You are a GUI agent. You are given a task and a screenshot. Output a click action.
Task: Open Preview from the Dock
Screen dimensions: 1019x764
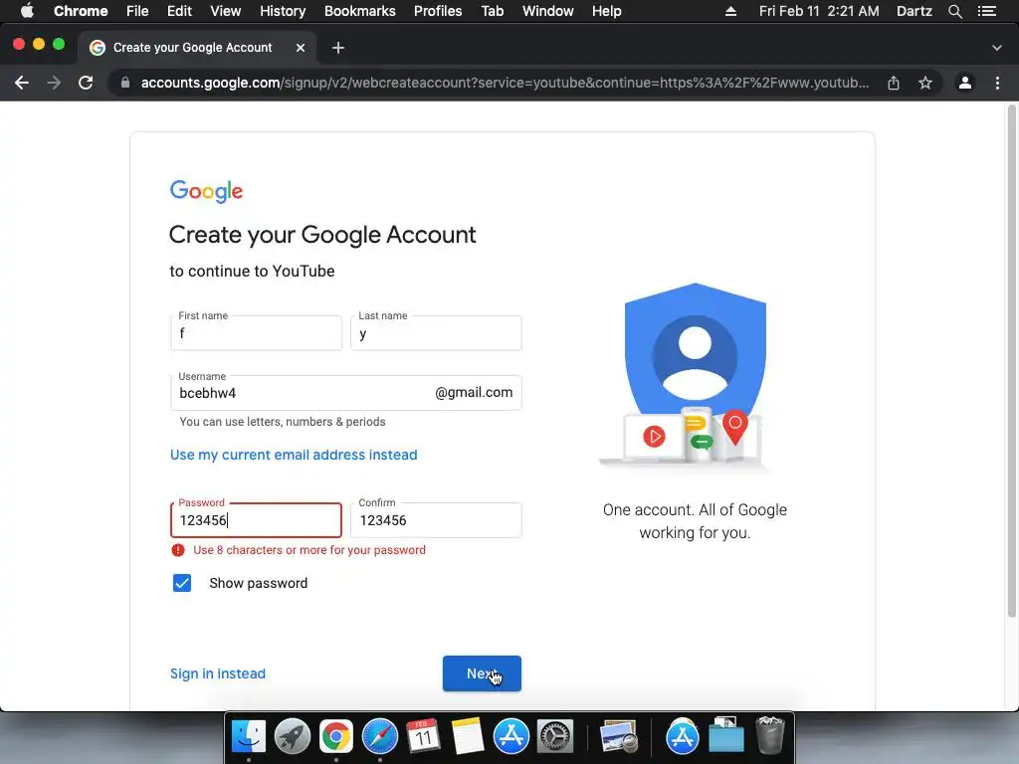[x=619, y=737]
